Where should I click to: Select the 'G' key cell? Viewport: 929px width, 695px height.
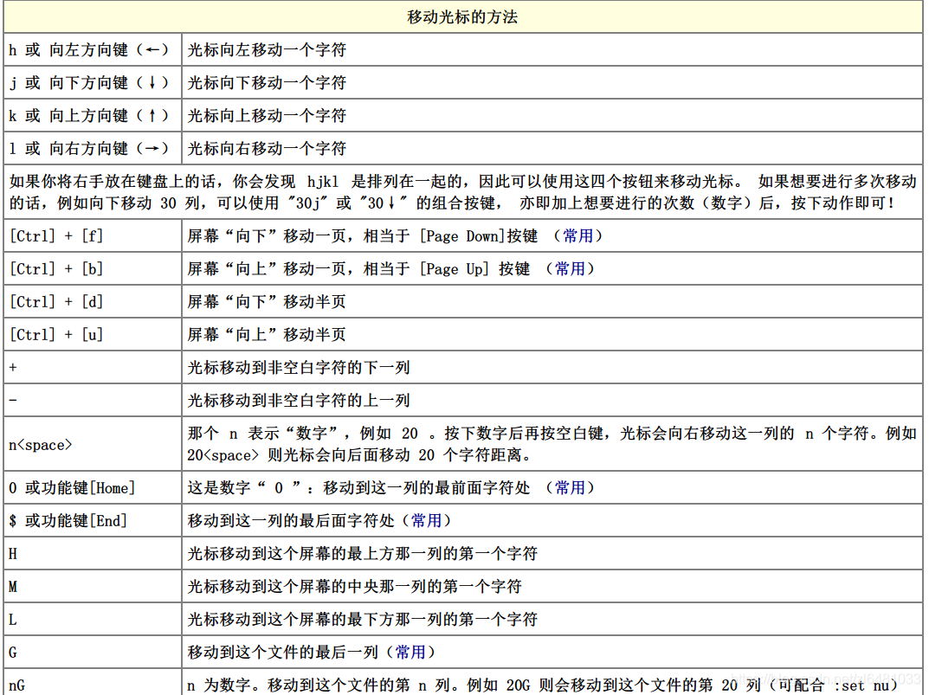click(93, 653)
